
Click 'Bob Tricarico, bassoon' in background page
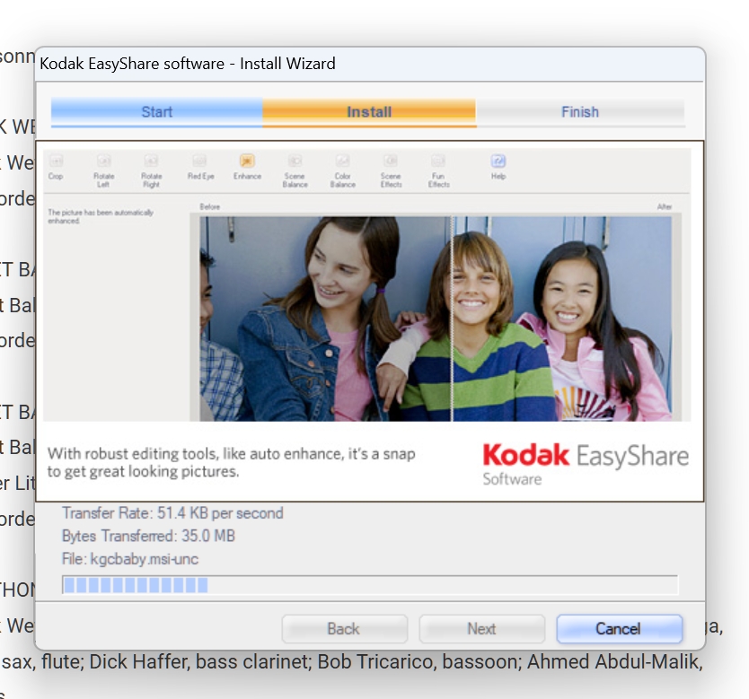419,662
